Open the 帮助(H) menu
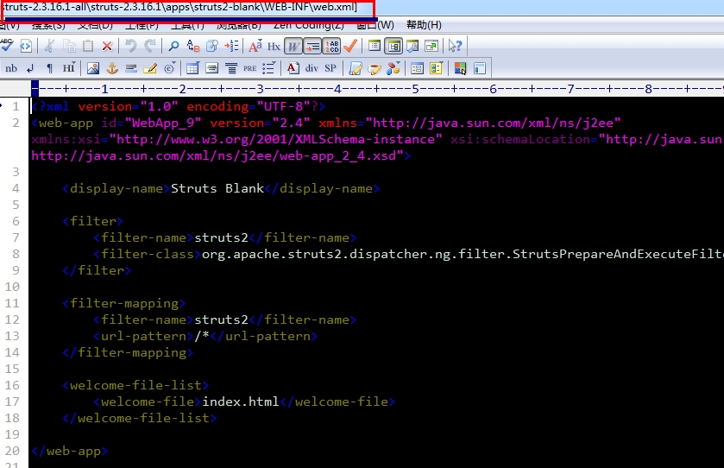The width and height of the screenshot is (724, 468). tap(424, 25)
